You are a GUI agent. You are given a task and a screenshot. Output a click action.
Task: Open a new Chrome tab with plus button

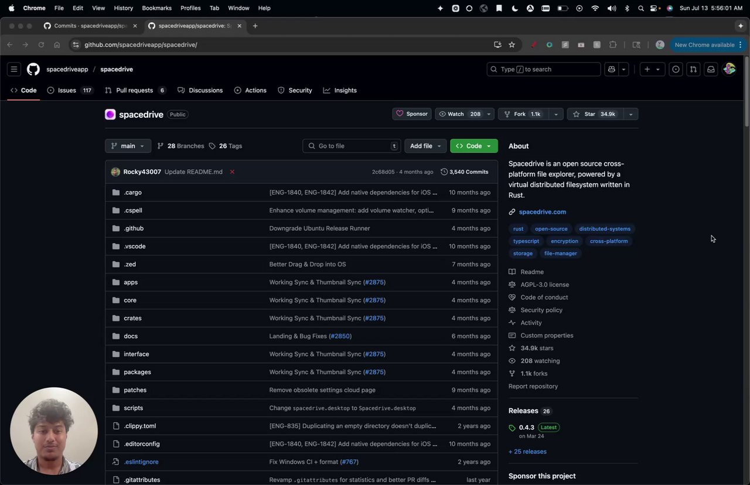[255, 26]
